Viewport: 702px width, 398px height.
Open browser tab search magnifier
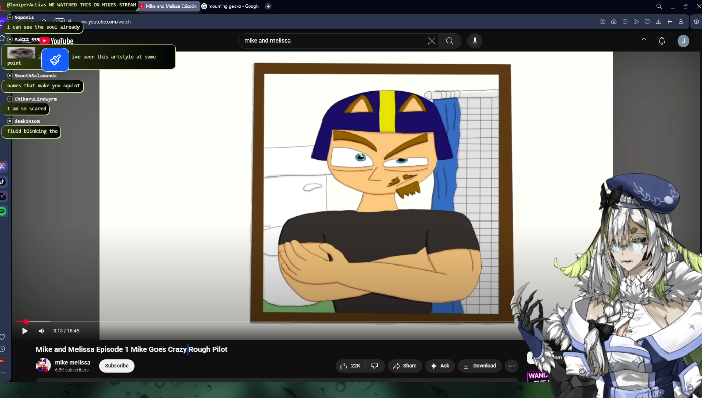(x=659, y=6)
